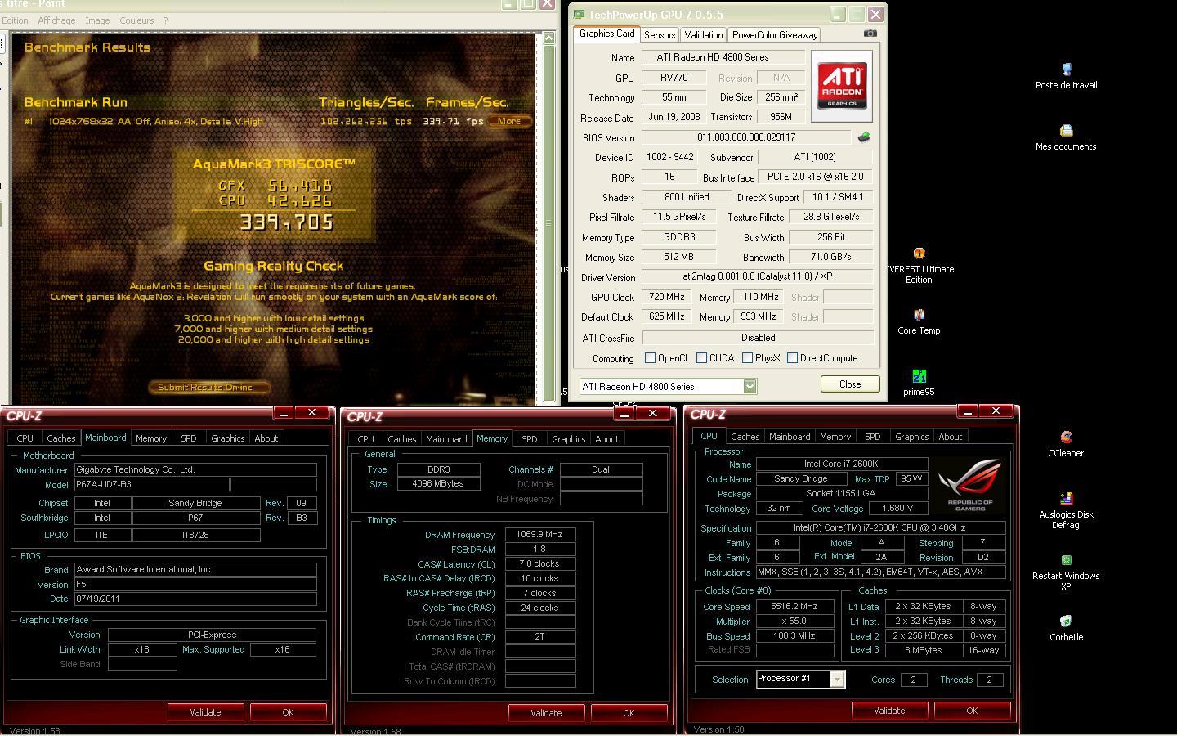This screenshot has height=736, width=1177.
Task: Open Memory tab in CPU-Z mainboard window
Action: (x=151, y=438)
